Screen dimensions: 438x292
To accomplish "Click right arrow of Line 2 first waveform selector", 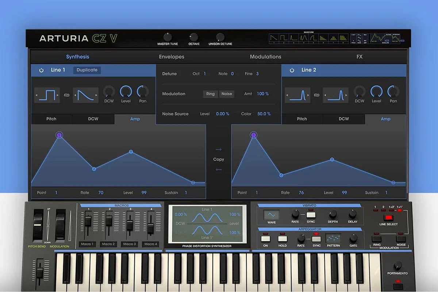I will click(x=308, y=95).
